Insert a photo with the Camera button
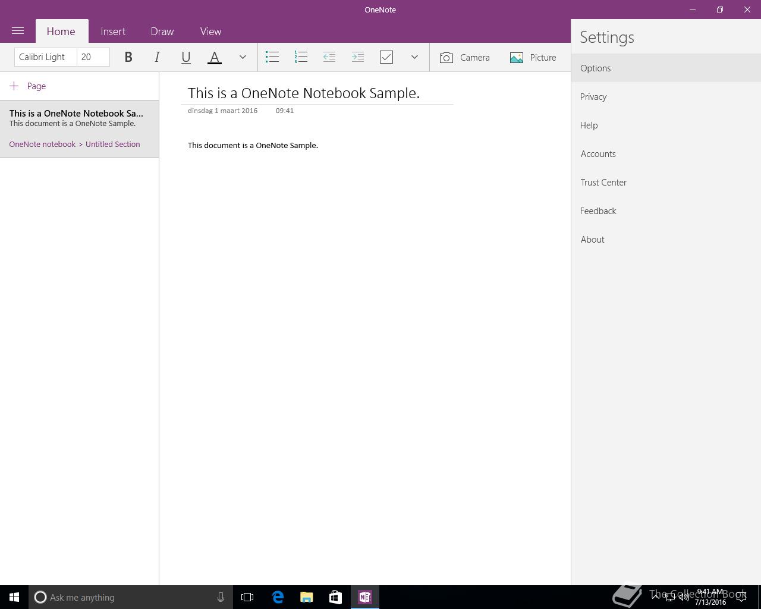761x609 pixels. pos(465,58)
